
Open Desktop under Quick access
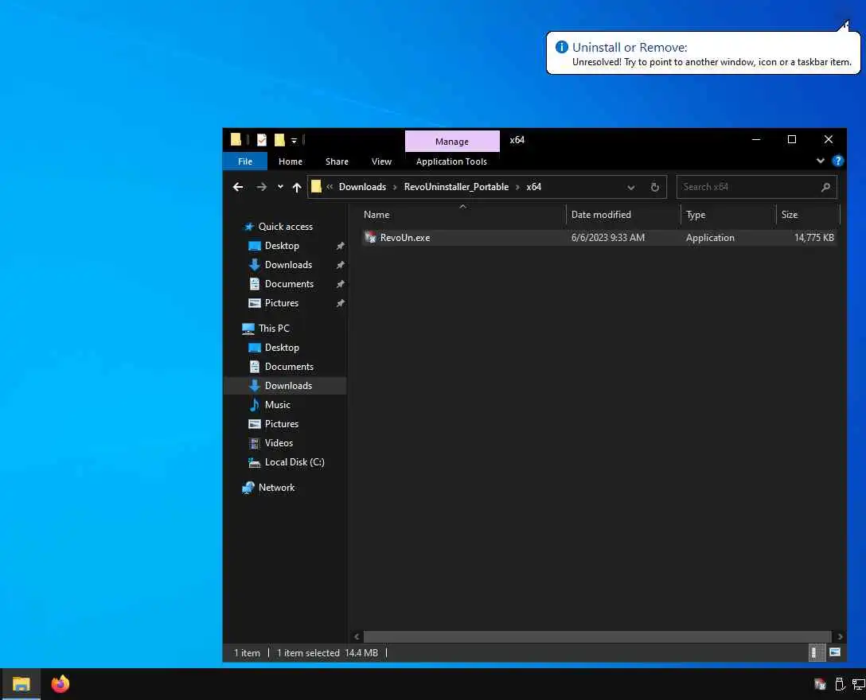point(282,246)
